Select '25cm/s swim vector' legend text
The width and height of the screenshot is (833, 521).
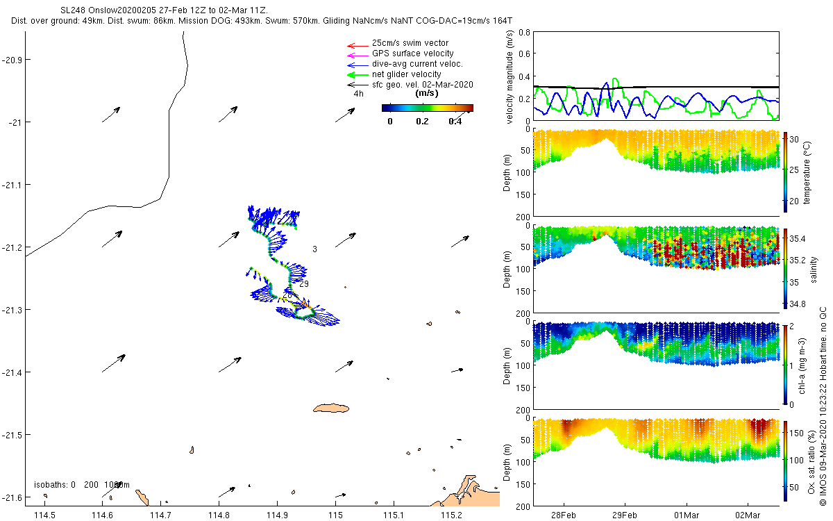410,43
